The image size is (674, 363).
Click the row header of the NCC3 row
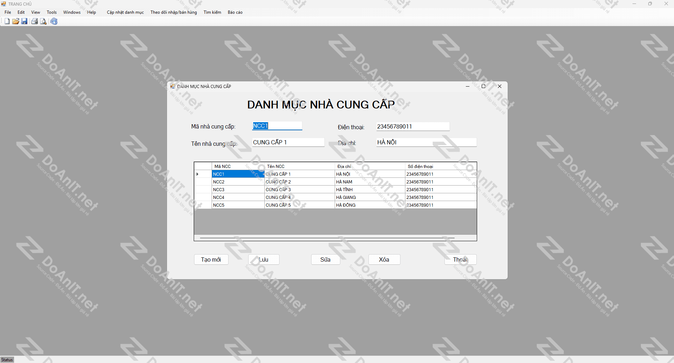tap(203, 189)
